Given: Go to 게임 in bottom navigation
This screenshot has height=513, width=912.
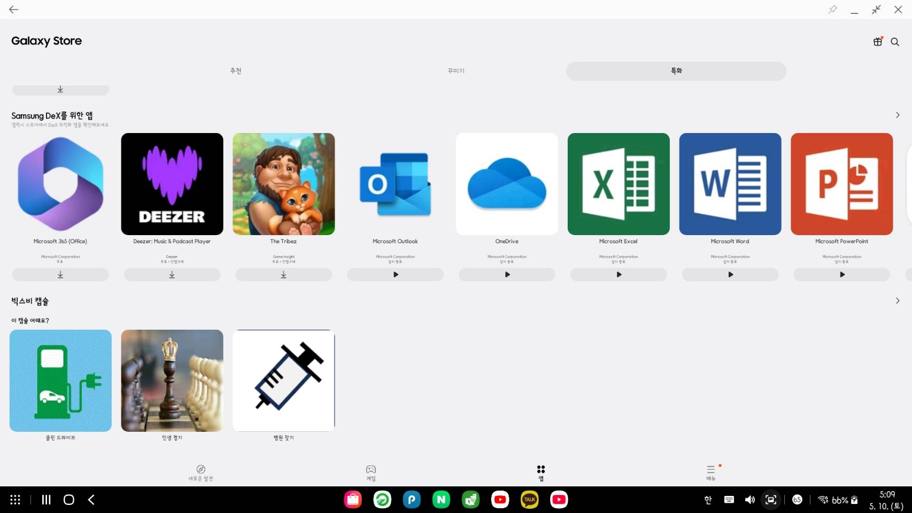Looking at the screenshot, I should click(371, 473).
